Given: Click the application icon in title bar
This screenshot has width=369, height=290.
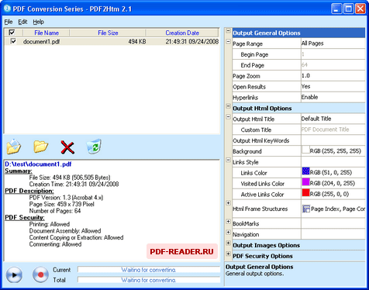Looking at the screenshot, I should (x=7, y=9).
